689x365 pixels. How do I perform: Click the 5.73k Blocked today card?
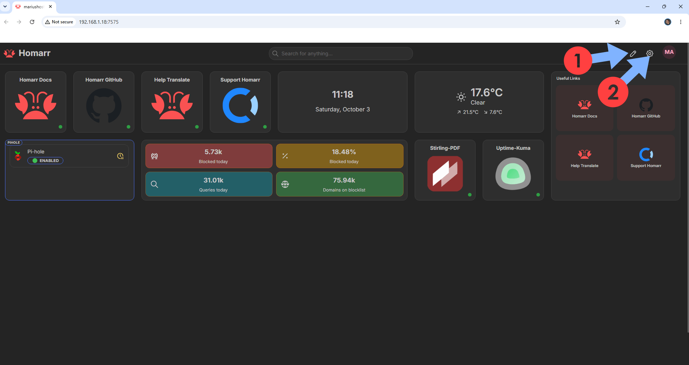(209, 156)
